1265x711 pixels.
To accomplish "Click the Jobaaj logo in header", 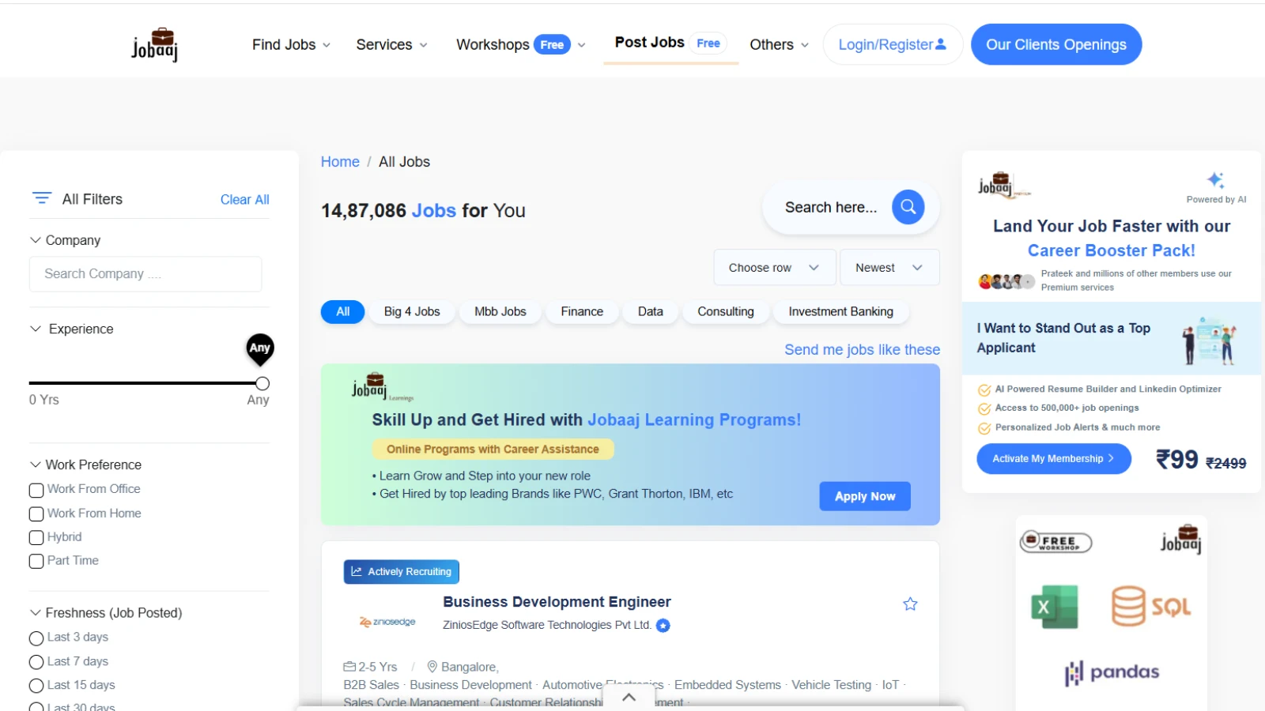I will [154, 44].
